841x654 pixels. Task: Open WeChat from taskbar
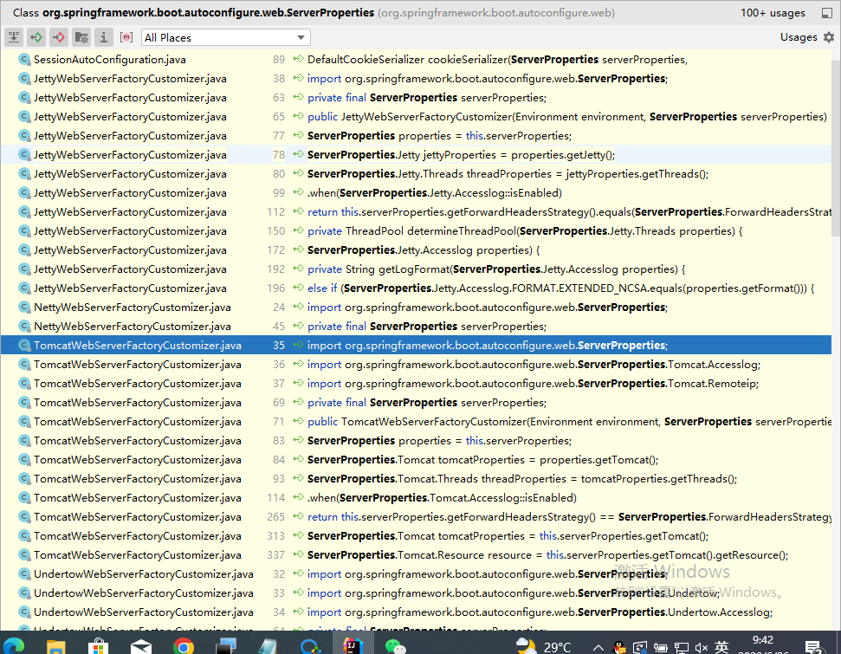click(x=395, y=645)
